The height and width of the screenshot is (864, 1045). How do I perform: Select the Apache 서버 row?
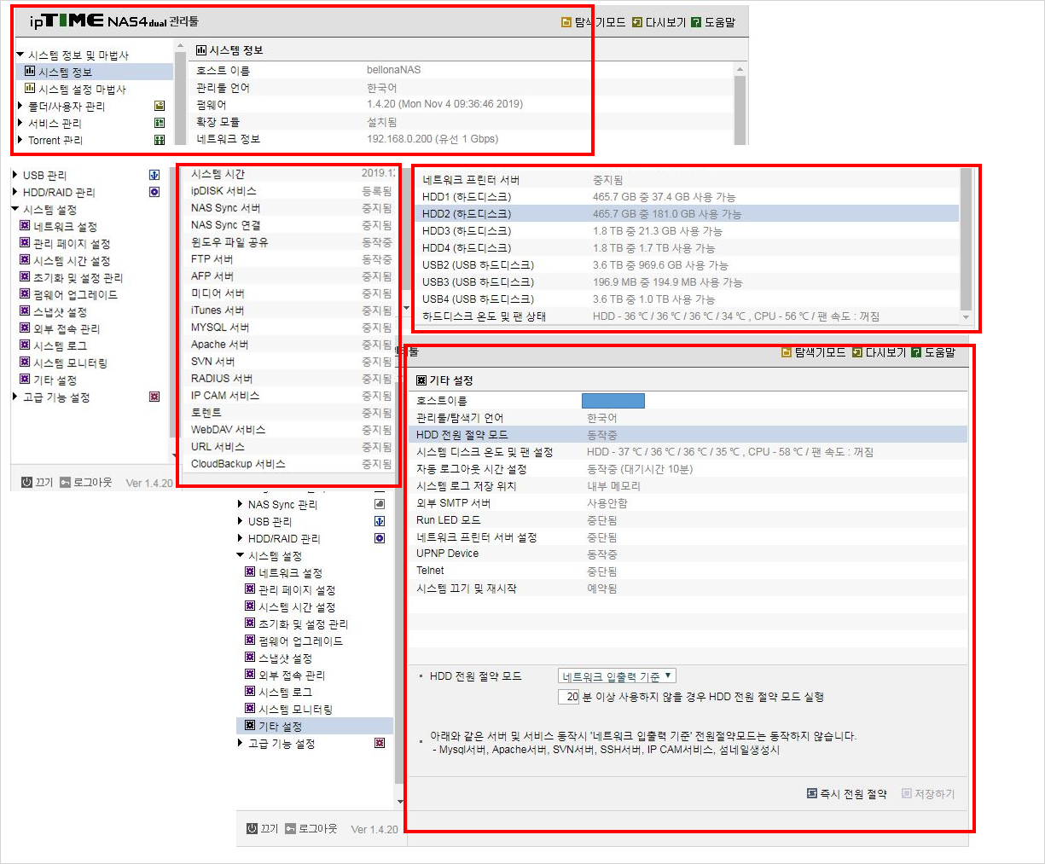(x=290, y=345)
